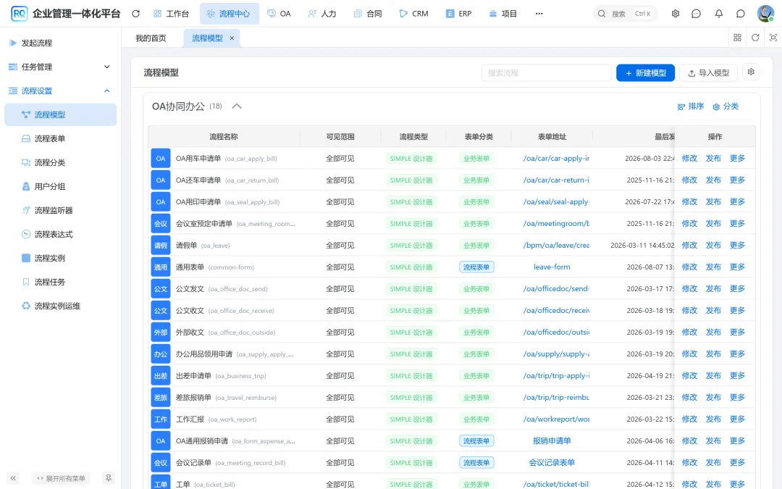782x489 pixels.
Task: Open the top navigation more menu
Action: pyautogui.click(x=539, y=14)
